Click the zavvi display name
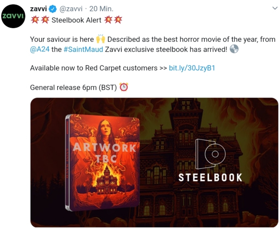The width and height of the screenshot is (280, 229). click(38, 9)
